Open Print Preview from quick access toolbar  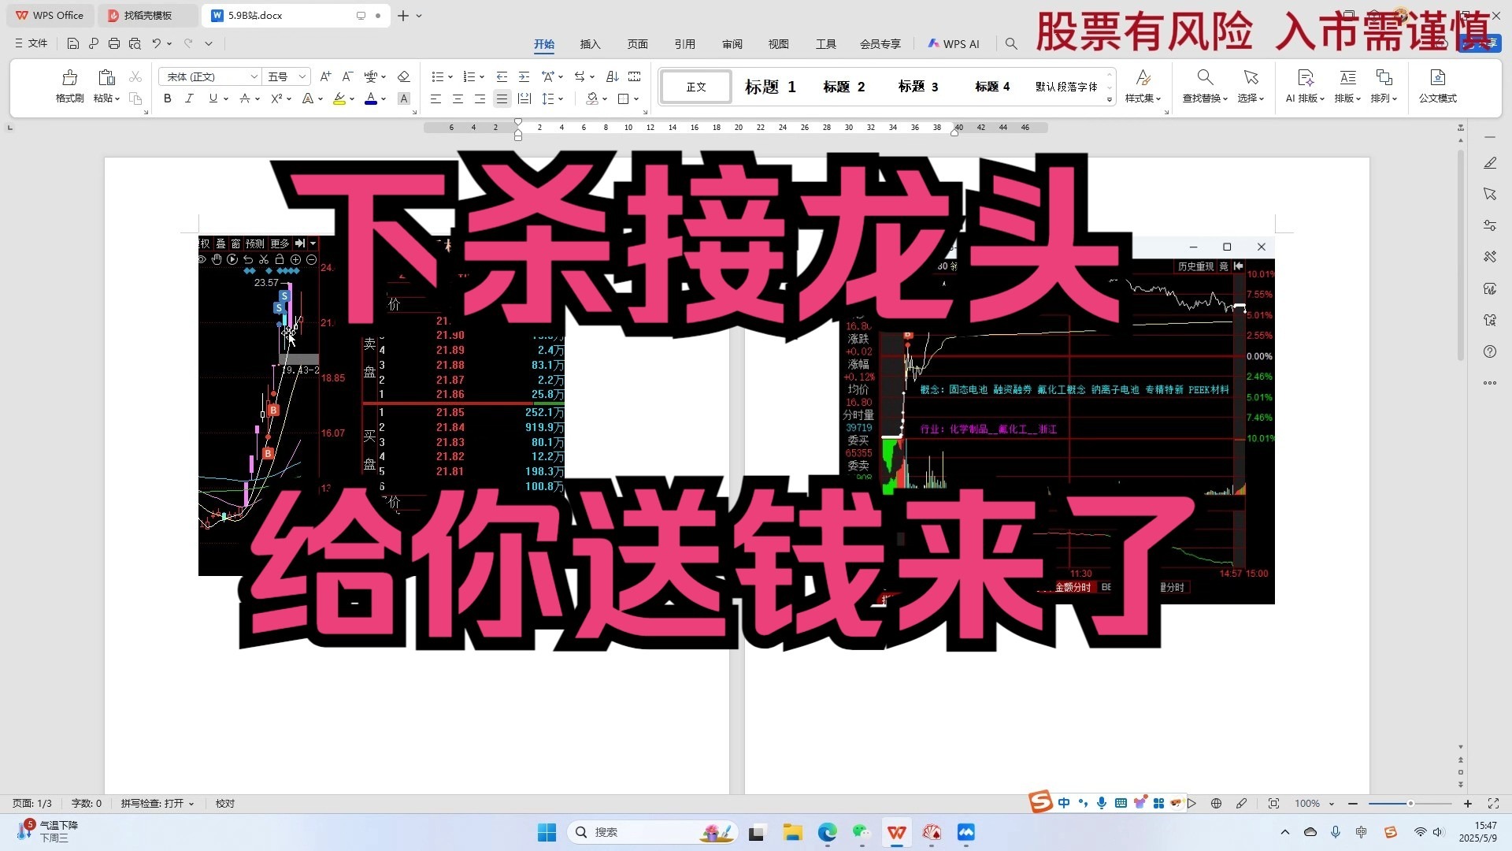pyautogui.click(x=135, y=43)
